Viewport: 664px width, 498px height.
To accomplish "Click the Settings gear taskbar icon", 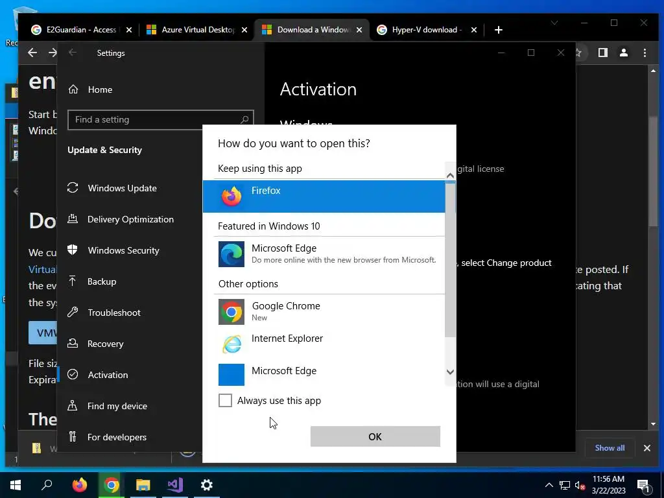I will coord(206,485).
